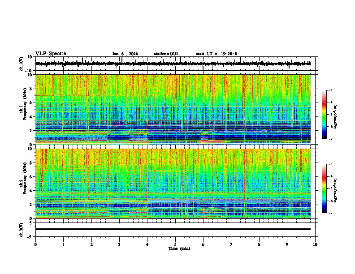Pick the ch.2 spectrogram color scale bar

point(325,188)
